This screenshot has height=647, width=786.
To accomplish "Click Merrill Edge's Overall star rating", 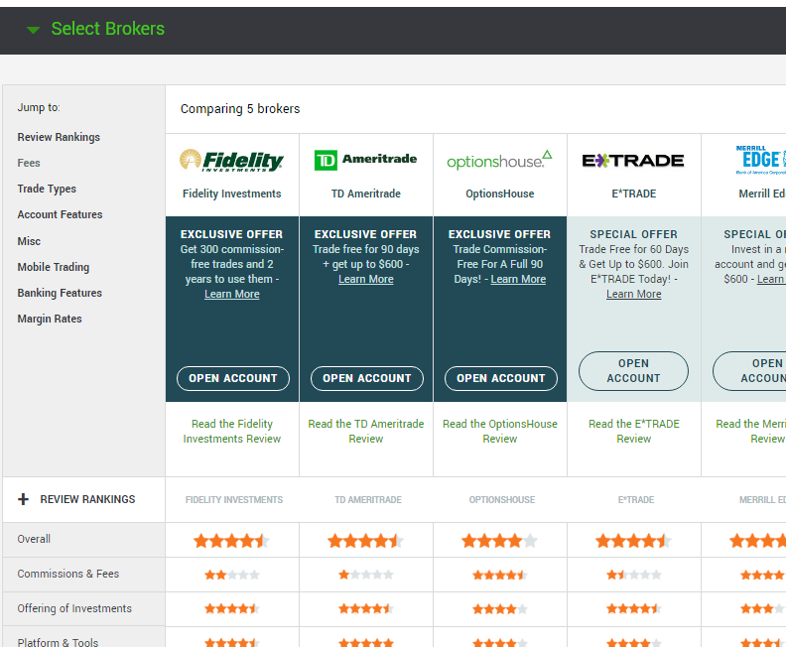I will [x=758, y=541].
